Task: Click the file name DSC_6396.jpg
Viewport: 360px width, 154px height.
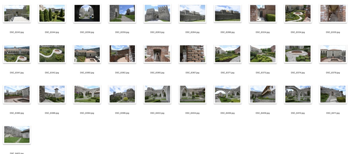Action: coord(122,113)
